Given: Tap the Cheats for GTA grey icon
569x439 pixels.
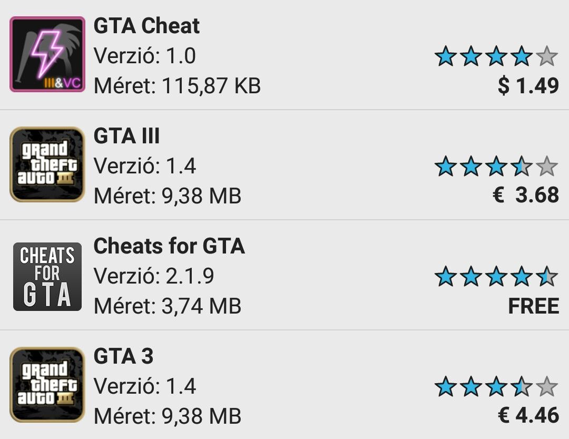Looking at the screenshot, I should click(47, 276).
